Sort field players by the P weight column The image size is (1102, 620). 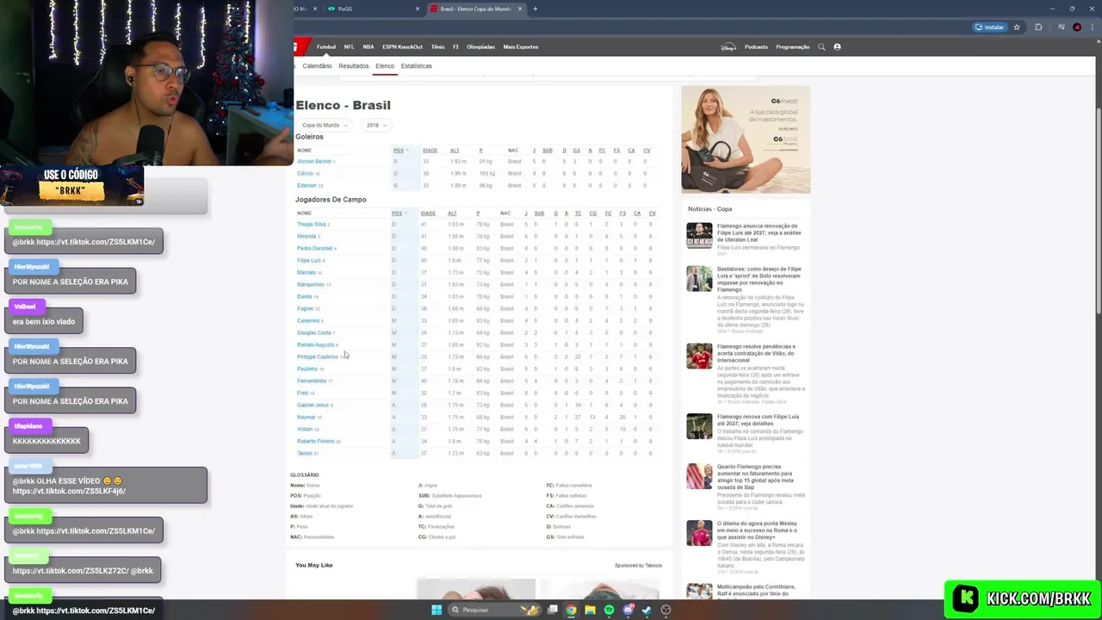coord(478,213)
